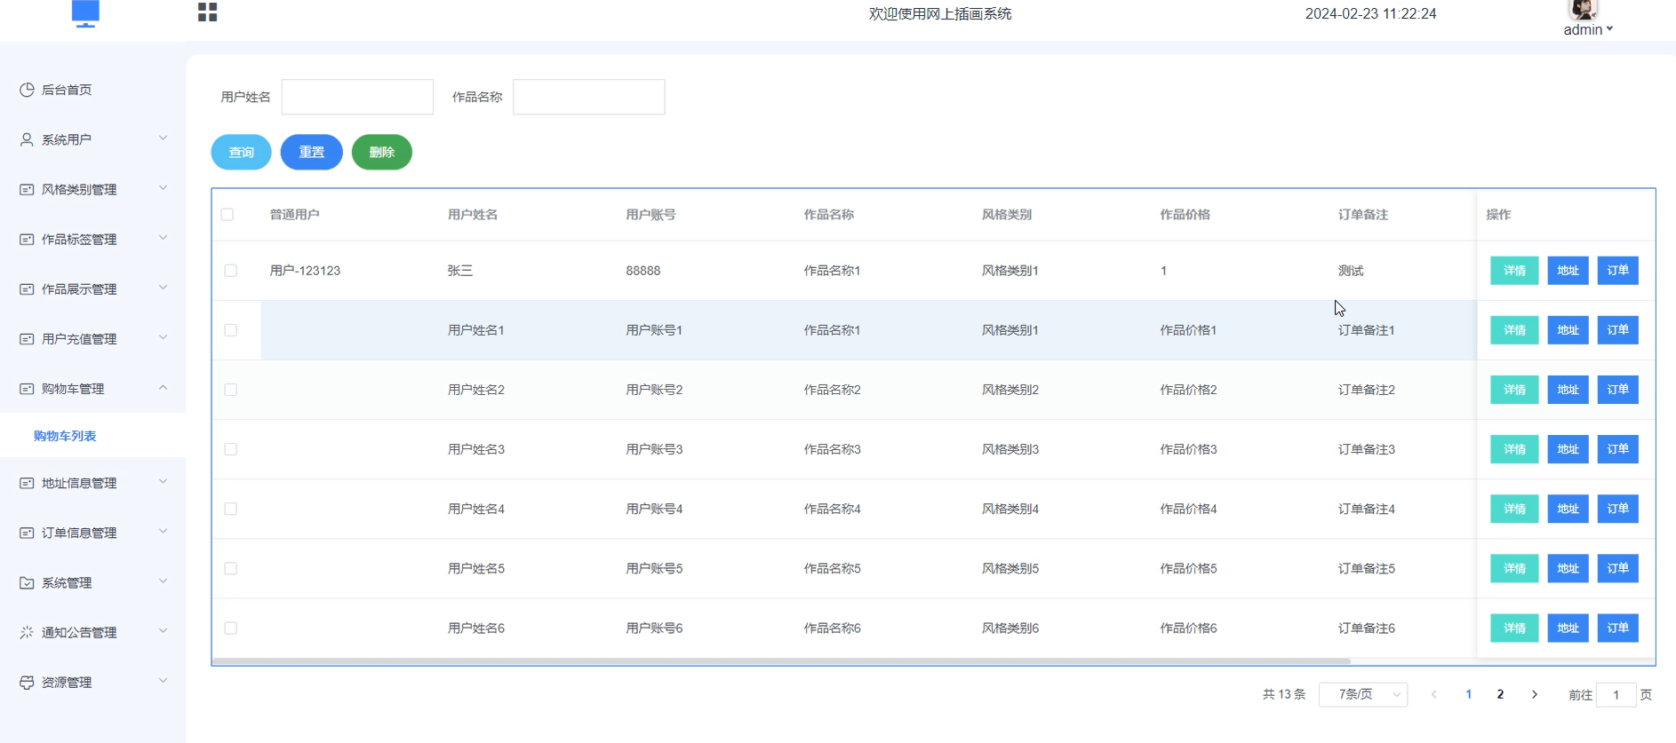1676x743 pixels.
Task: Expand 作品标签管理 menu chevron
Action: (163, 238)
